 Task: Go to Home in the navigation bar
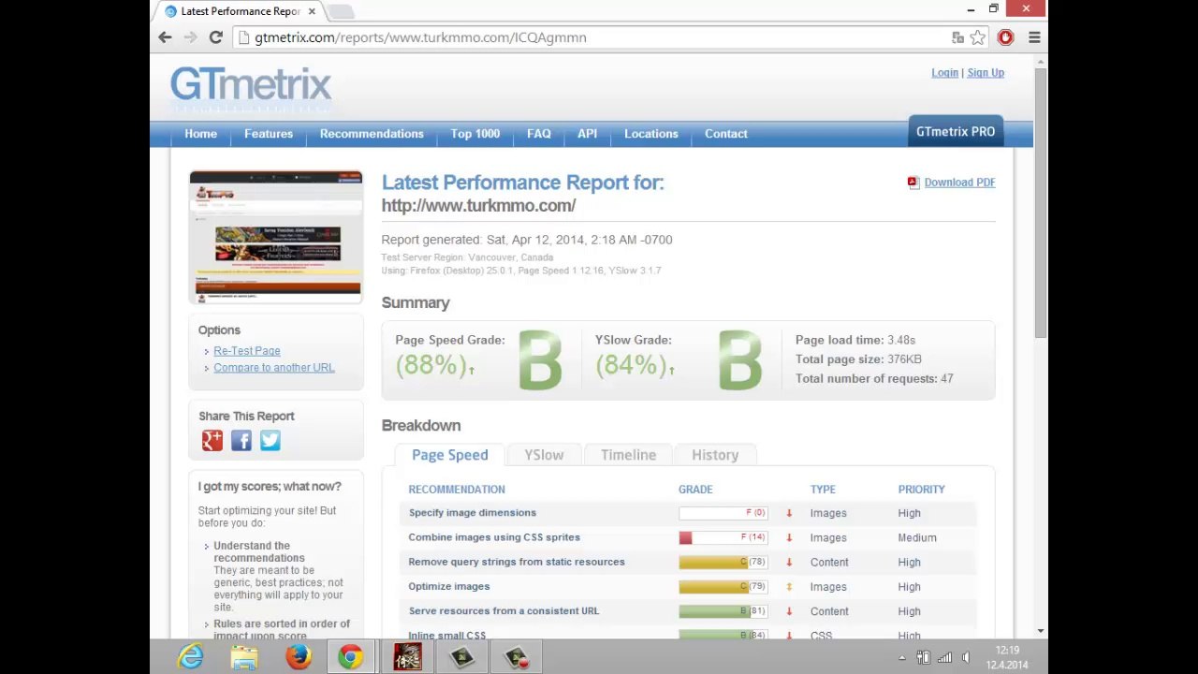[x=200, y=134]
